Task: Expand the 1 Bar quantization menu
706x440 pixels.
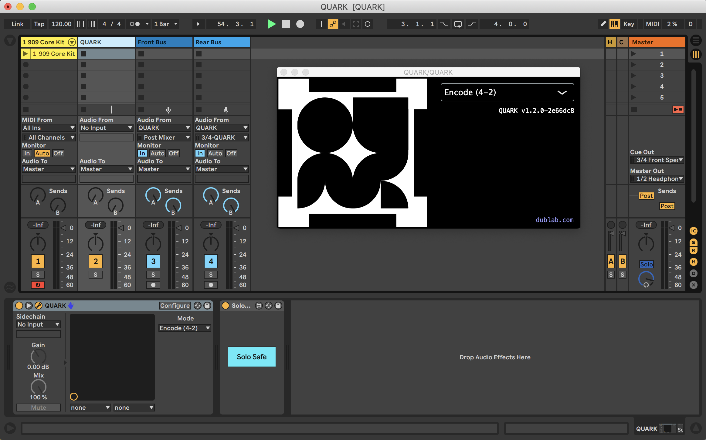Action: pos(165,24)
